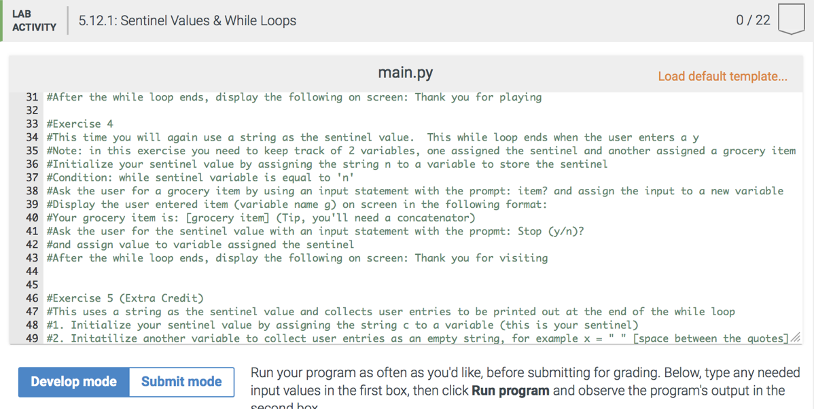Click the comment mentioning Thank you for playing

pyautogui.click(x=292, y=96)
